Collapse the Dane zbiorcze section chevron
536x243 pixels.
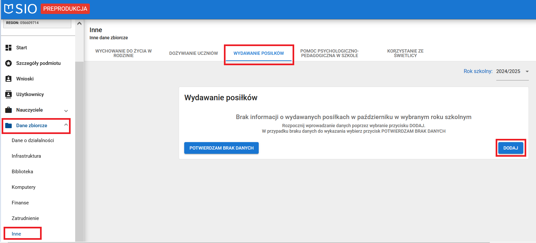[66, 125]
